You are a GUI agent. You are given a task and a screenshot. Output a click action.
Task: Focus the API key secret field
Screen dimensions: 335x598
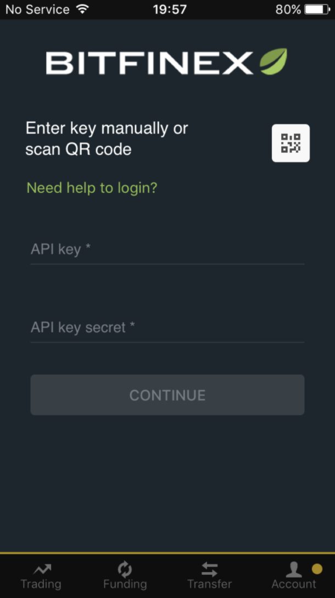pyautogui.click(x=168, y=328)
